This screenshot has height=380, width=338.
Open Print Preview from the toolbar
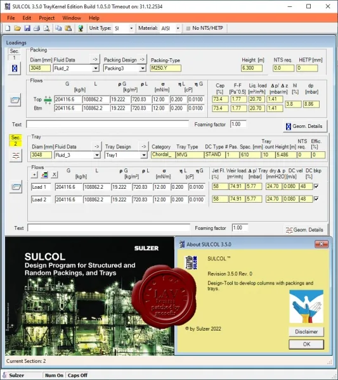46,28
